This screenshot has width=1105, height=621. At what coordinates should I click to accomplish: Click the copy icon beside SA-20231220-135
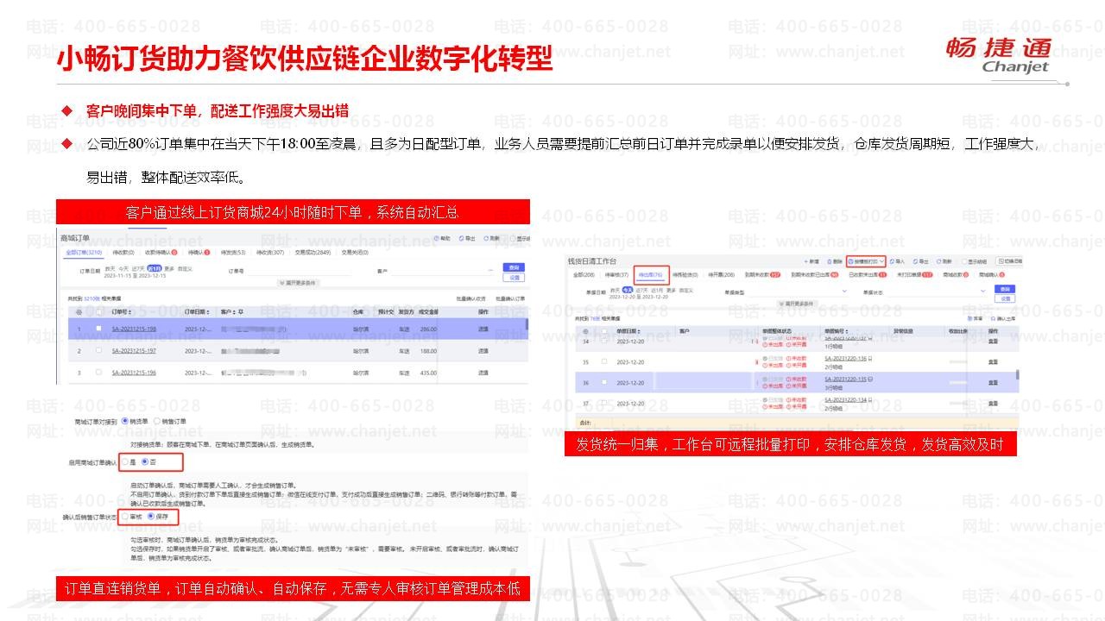[870, 379]
